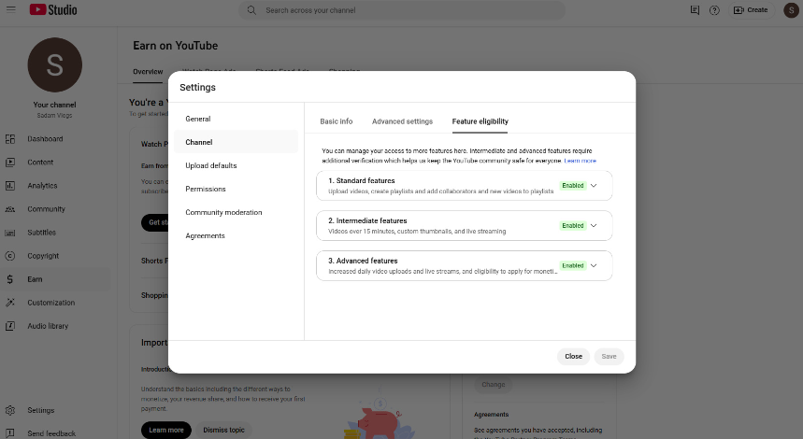
Task: Open Agreements settings category
Action: pos(237,236)
